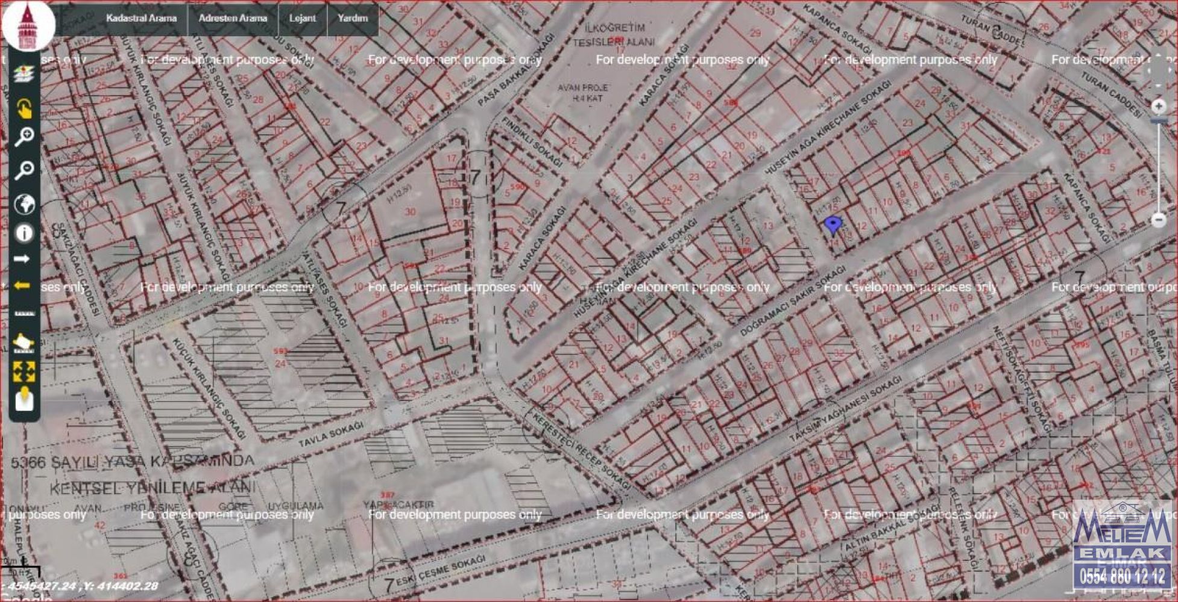The image size is (1178, 602).
Task: Click the plus button on zoom slider
Action: tap(1158, 107)
